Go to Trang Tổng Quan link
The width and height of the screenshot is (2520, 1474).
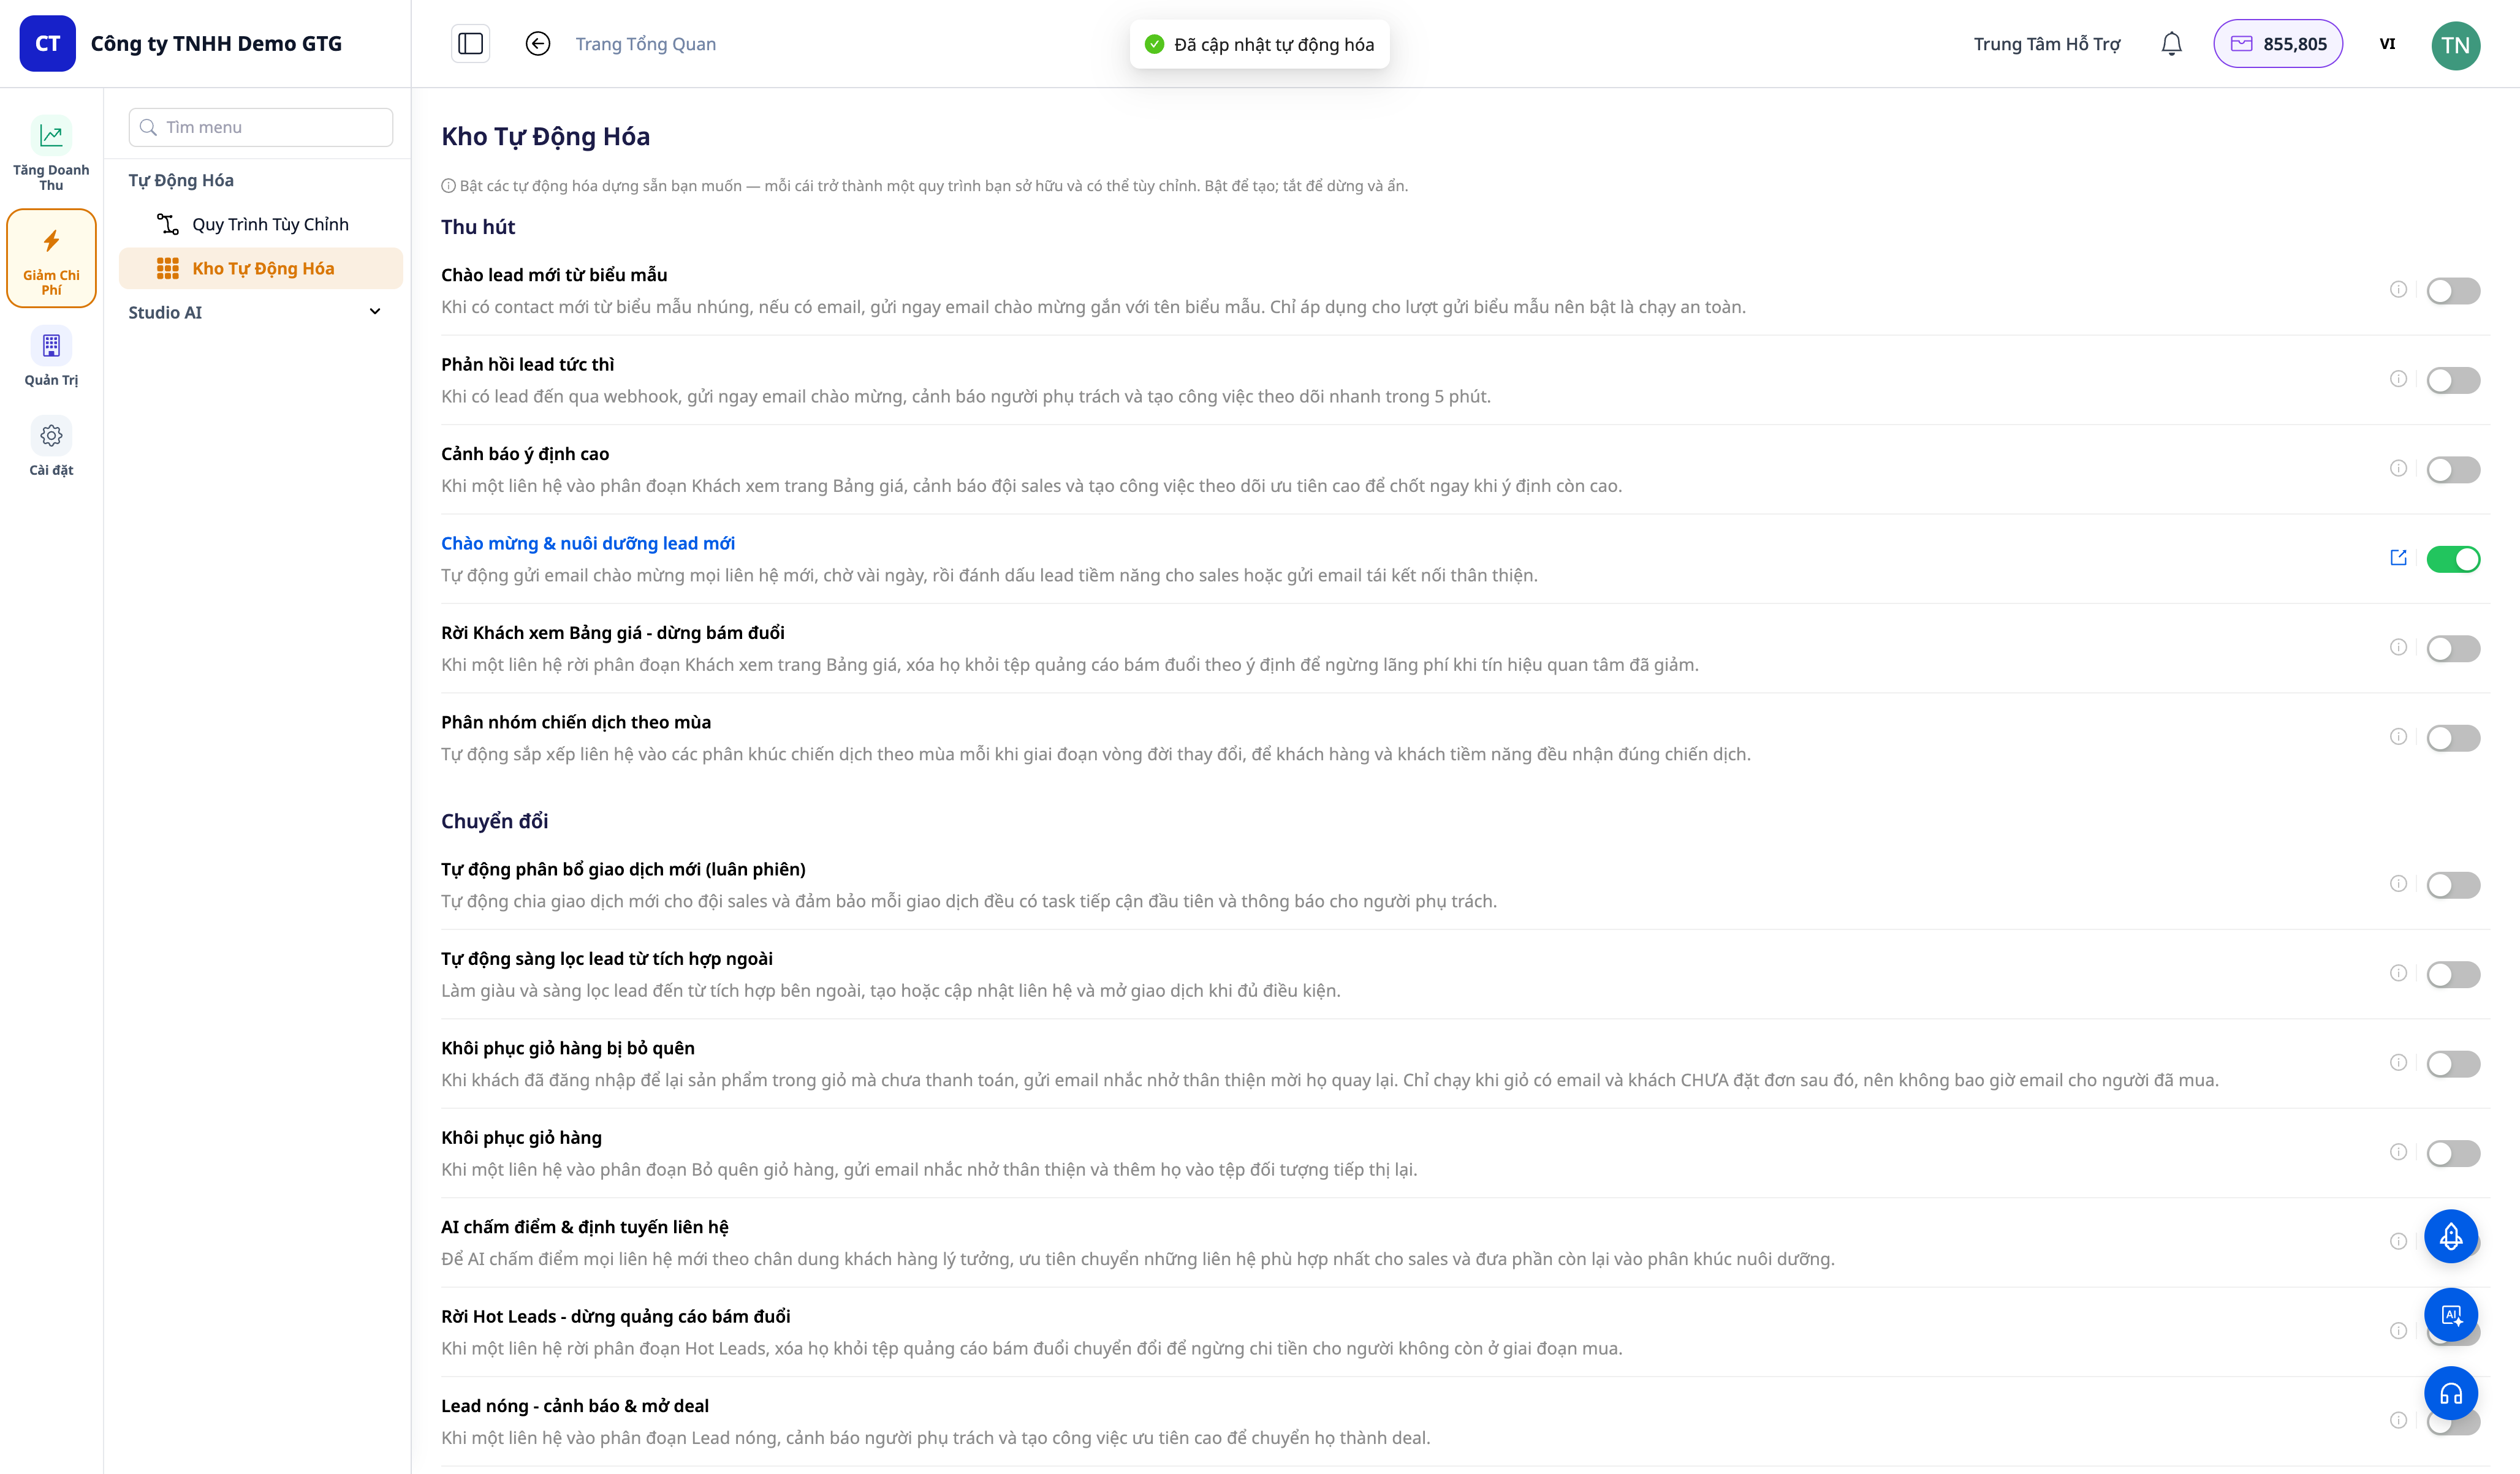pos(645,44)
